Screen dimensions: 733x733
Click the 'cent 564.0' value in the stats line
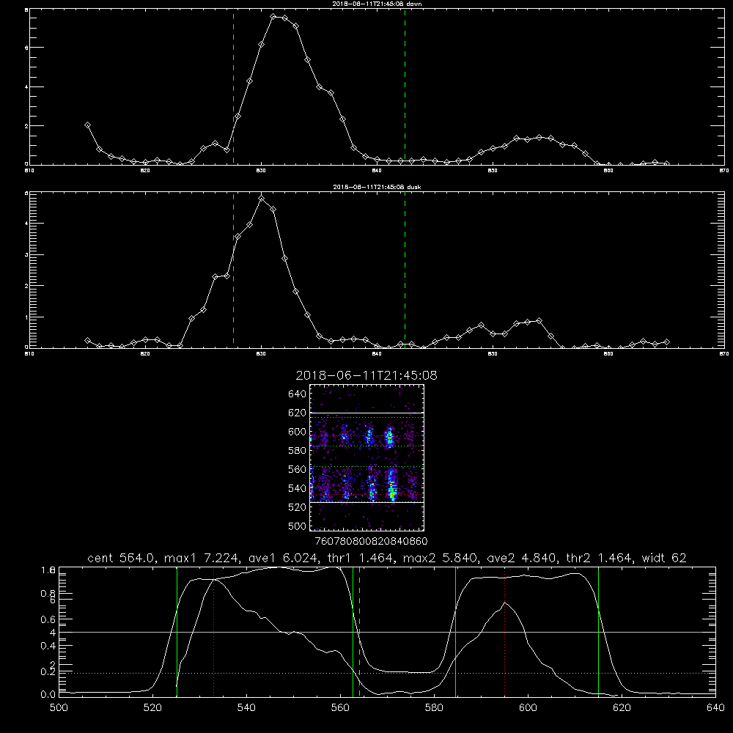click(122, 558)
